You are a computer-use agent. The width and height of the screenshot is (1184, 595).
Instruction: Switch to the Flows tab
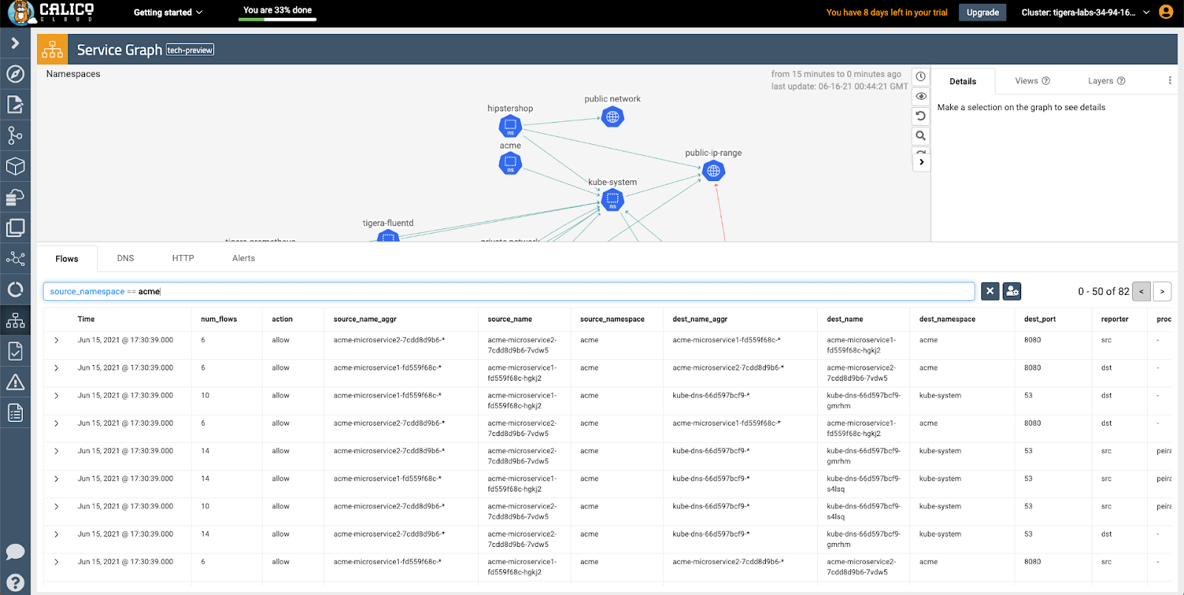click(x=67, y=259)
